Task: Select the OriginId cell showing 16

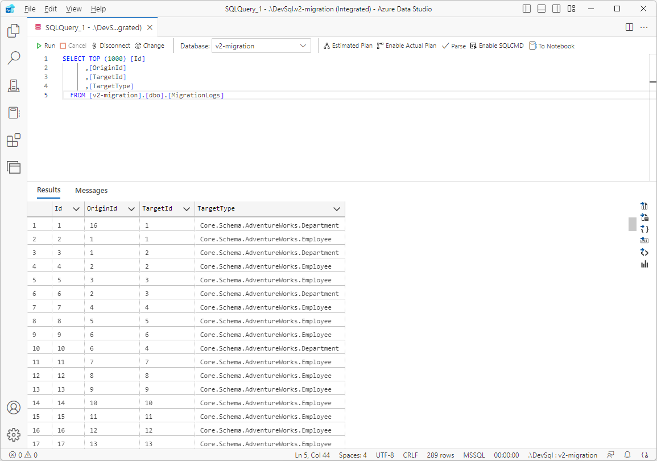Action: click(x=112, y=225)
